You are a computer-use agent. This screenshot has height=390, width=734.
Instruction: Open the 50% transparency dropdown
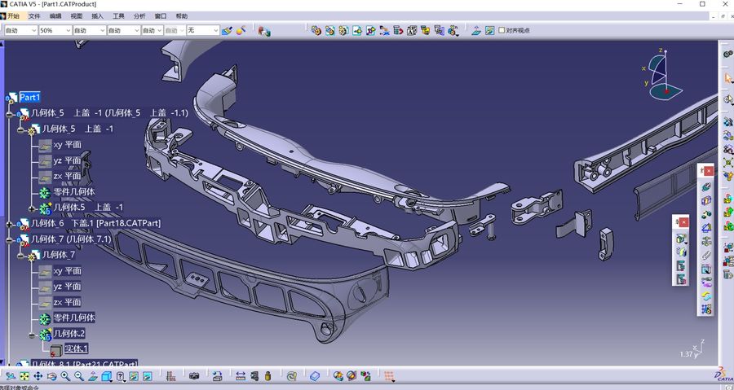(55, 30)
